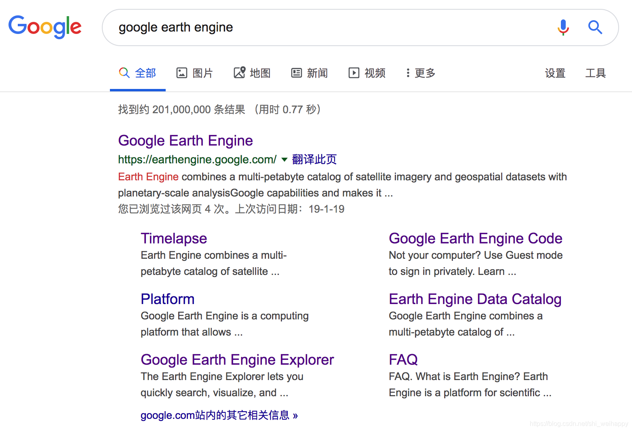Open 工具 (Tools) options
Image resolution: width=632 pixels, height=431 pixels.
point(596,73)
